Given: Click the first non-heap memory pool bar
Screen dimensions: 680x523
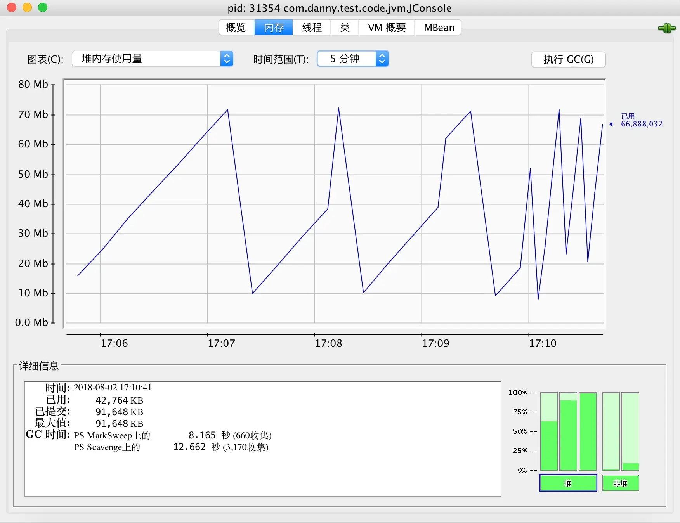Looking at the screenshot, I should (611, 431).
